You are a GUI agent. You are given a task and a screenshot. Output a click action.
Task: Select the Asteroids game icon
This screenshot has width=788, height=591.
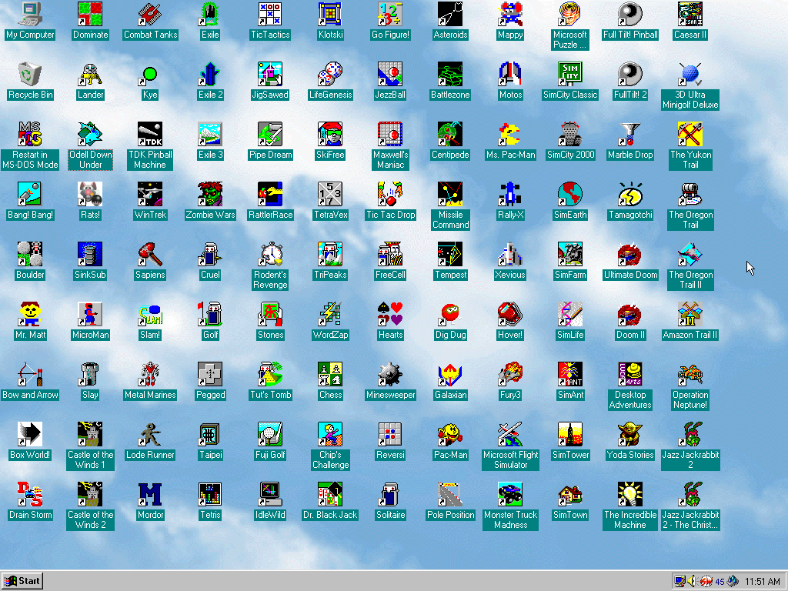pos(450,14)
